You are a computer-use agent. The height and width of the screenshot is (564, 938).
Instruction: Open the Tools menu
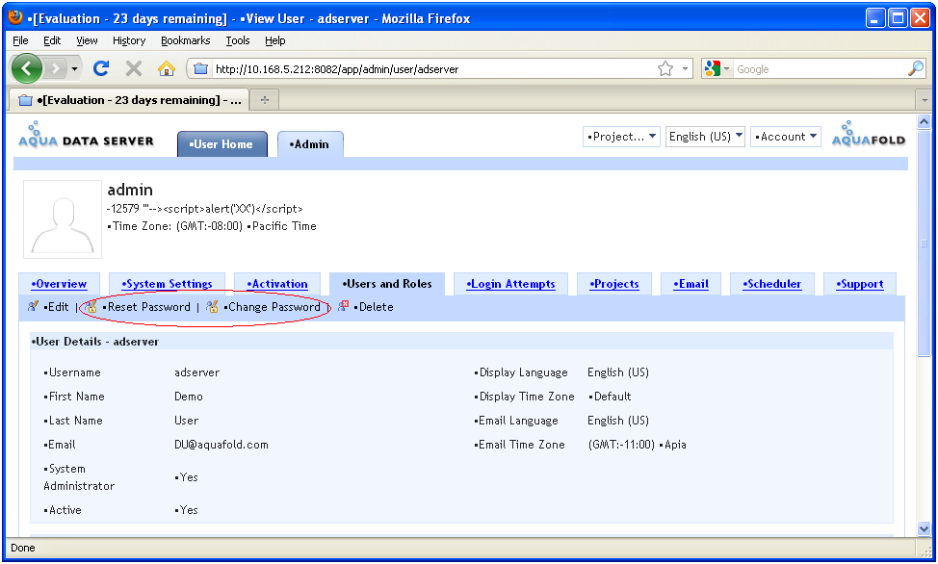pyautogui.click(x=238, y=40)
